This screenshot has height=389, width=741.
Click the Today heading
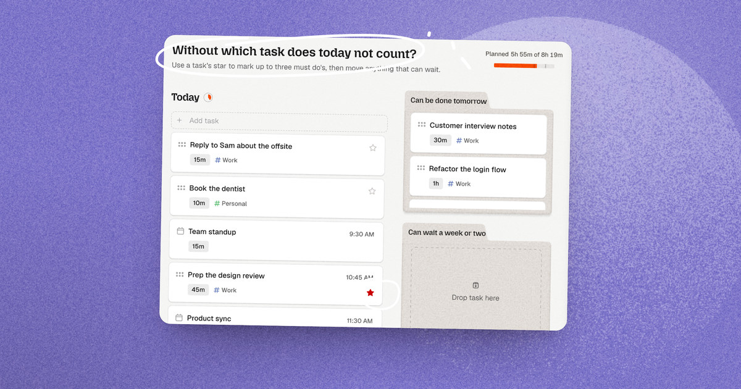[x=185, y=97]
